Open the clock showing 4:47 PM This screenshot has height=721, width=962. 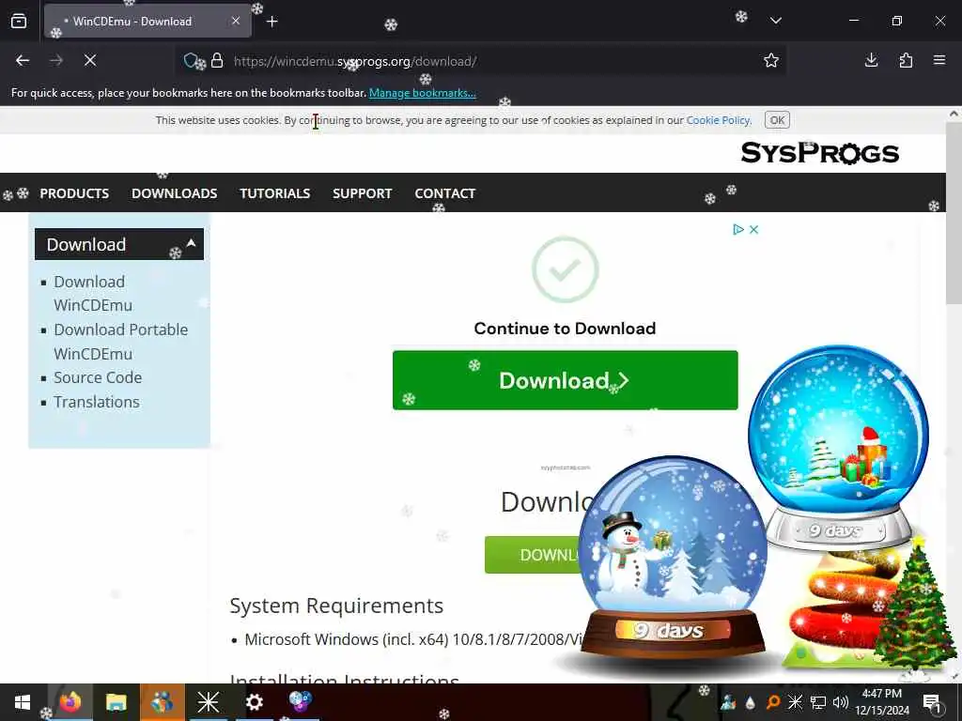(882, 702)
